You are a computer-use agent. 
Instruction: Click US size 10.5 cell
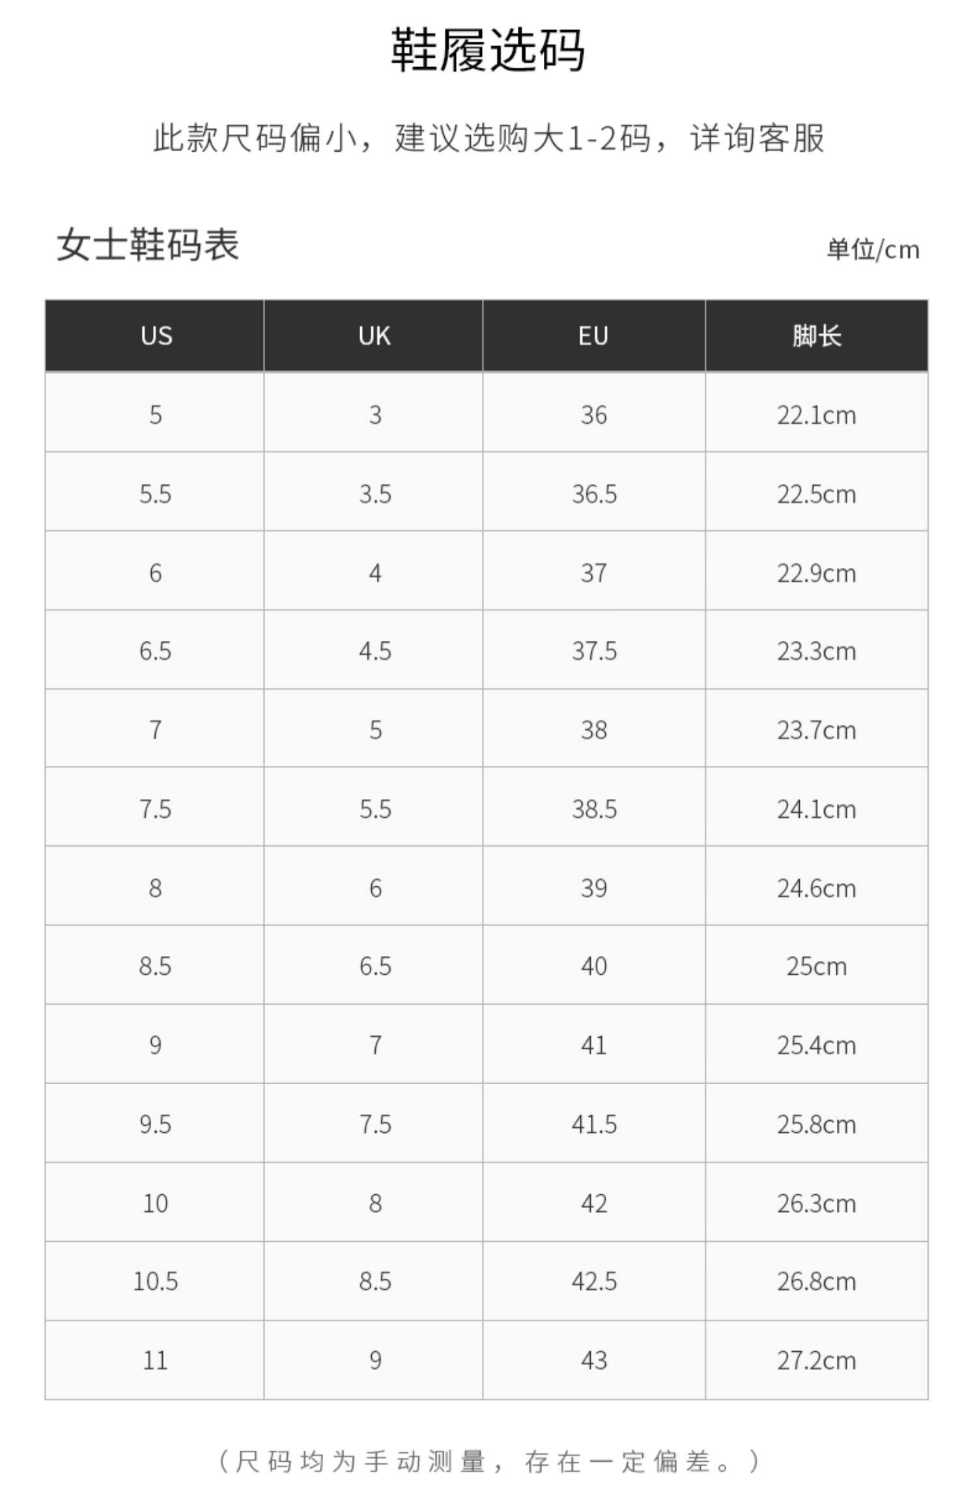(155, 1281)
